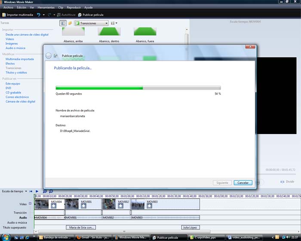Click the collections folder icon
The width and height of the screenshot is (301, 241).
click(x=70, y=23)
